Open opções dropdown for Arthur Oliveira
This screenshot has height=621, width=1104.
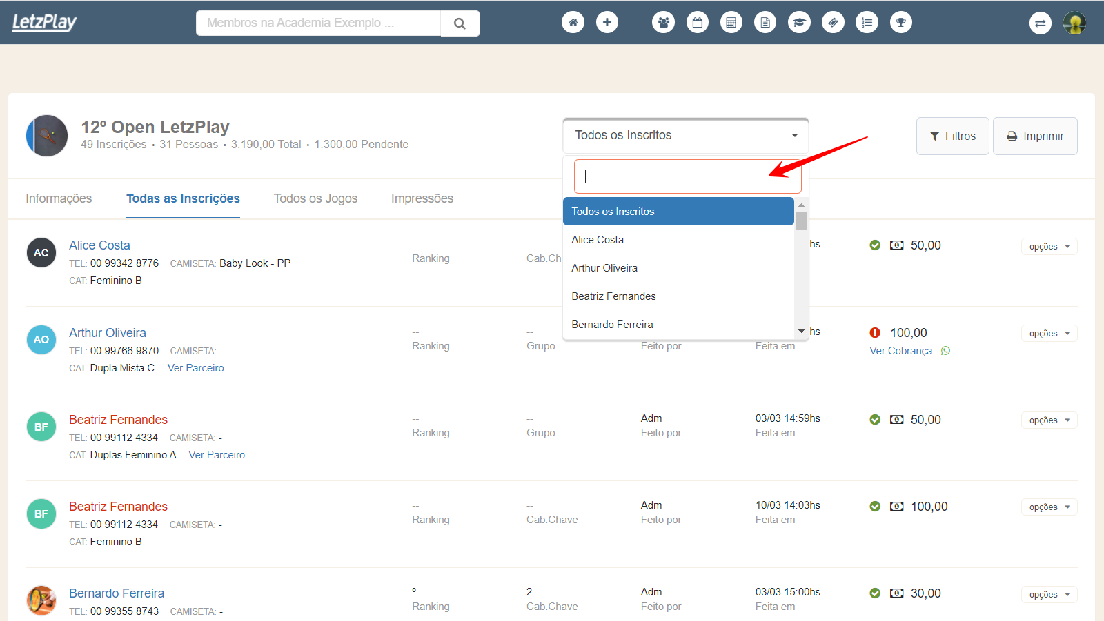[x=1049, y=334]
